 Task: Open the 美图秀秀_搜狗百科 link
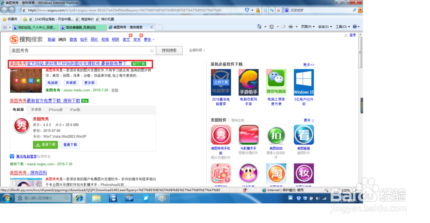[28, 173]
